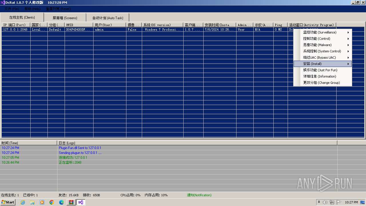This screenshot has width=366, height=206.
Task: Click the 'admin' user cell
Action: click(110, 29)
